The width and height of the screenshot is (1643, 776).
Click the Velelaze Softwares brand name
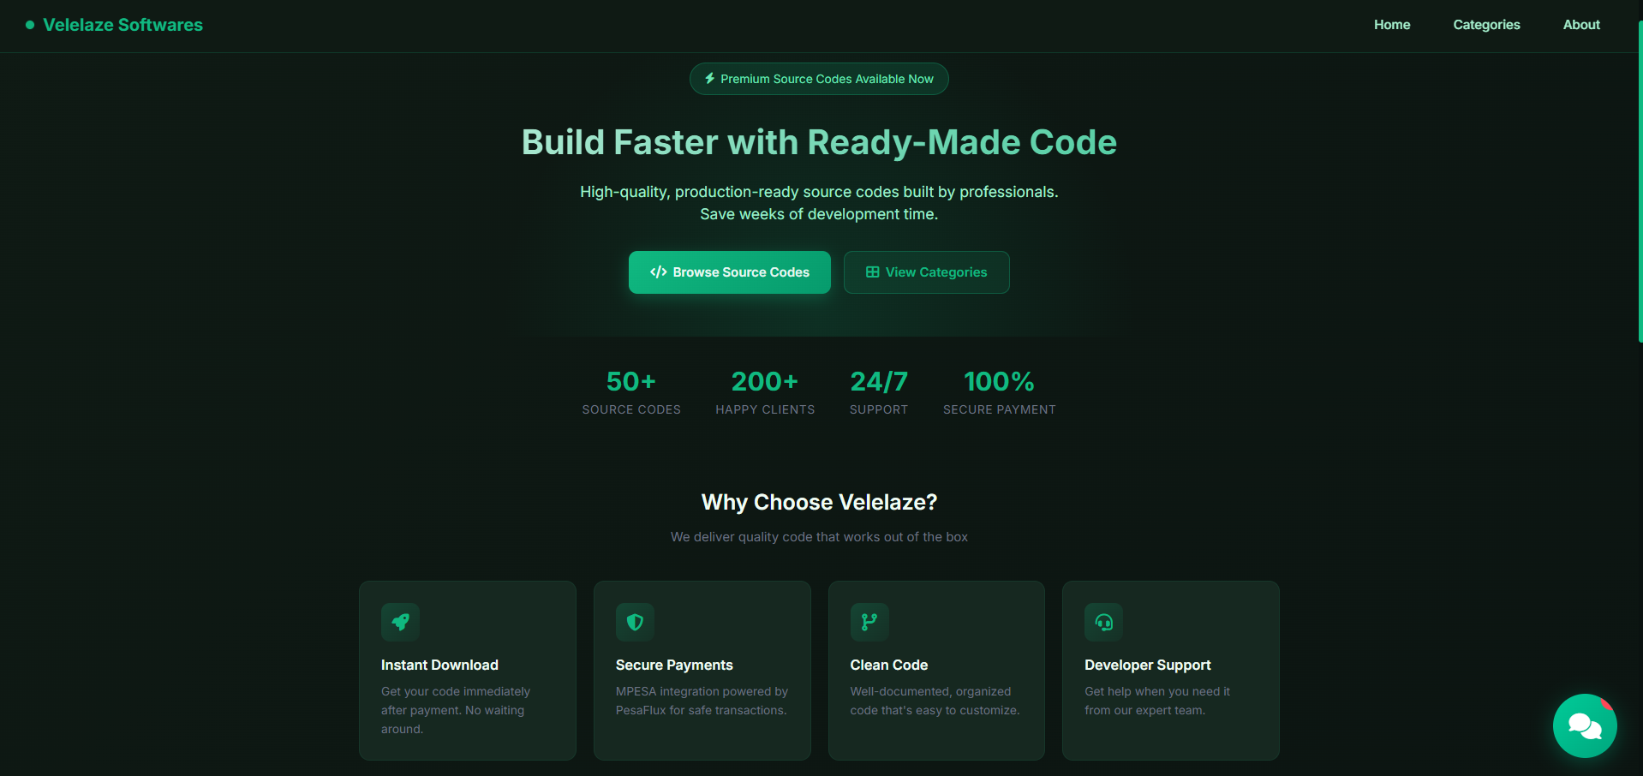click(x=122, y=25)
